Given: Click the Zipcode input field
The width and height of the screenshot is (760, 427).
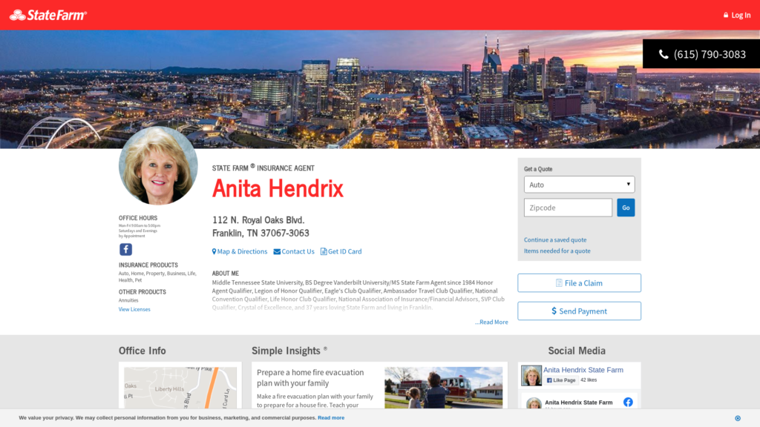Looking at the screenshot, I should tap(568, 208).
